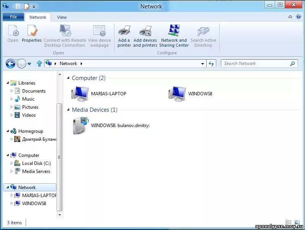
Task: Open the Help question mark icon
Action: pyautogui.click(x=298, y=17)
